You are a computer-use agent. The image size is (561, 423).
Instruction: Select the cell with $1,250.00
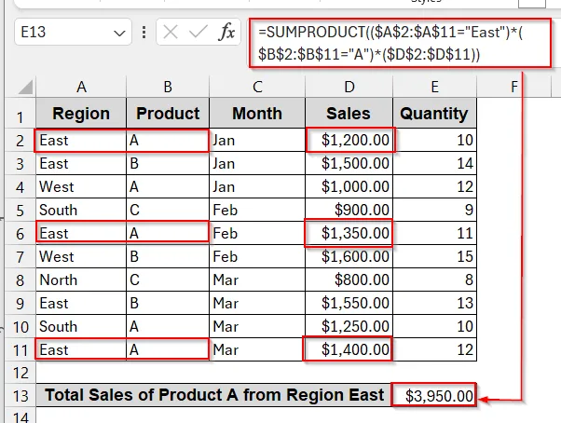[x=349, y=326]
